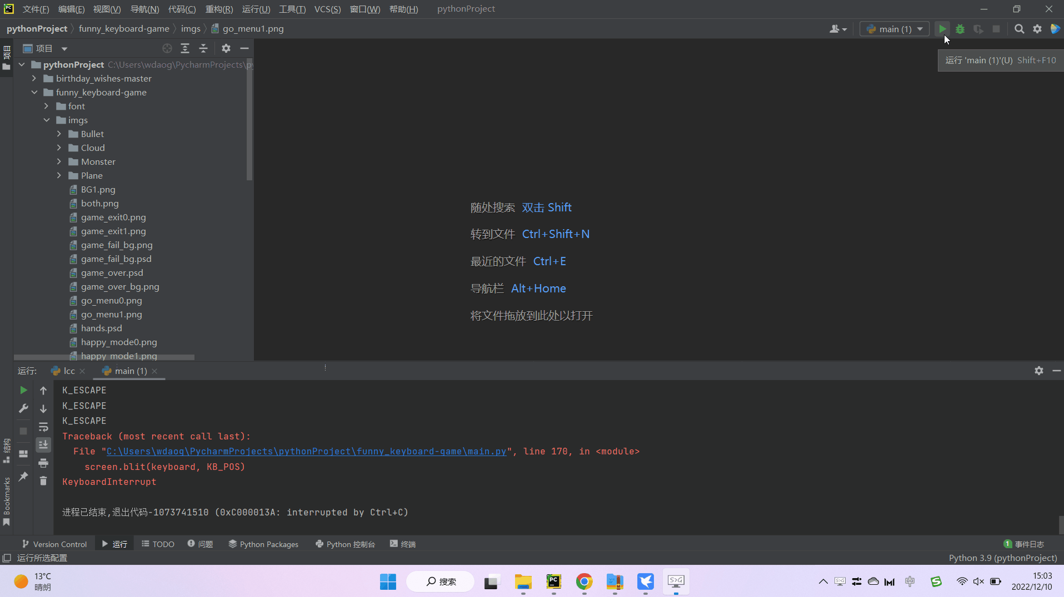Viewport: 1064px width, 597px height.
Task: Collapse the pythonProject root node
Action: (x=22, y=64)
